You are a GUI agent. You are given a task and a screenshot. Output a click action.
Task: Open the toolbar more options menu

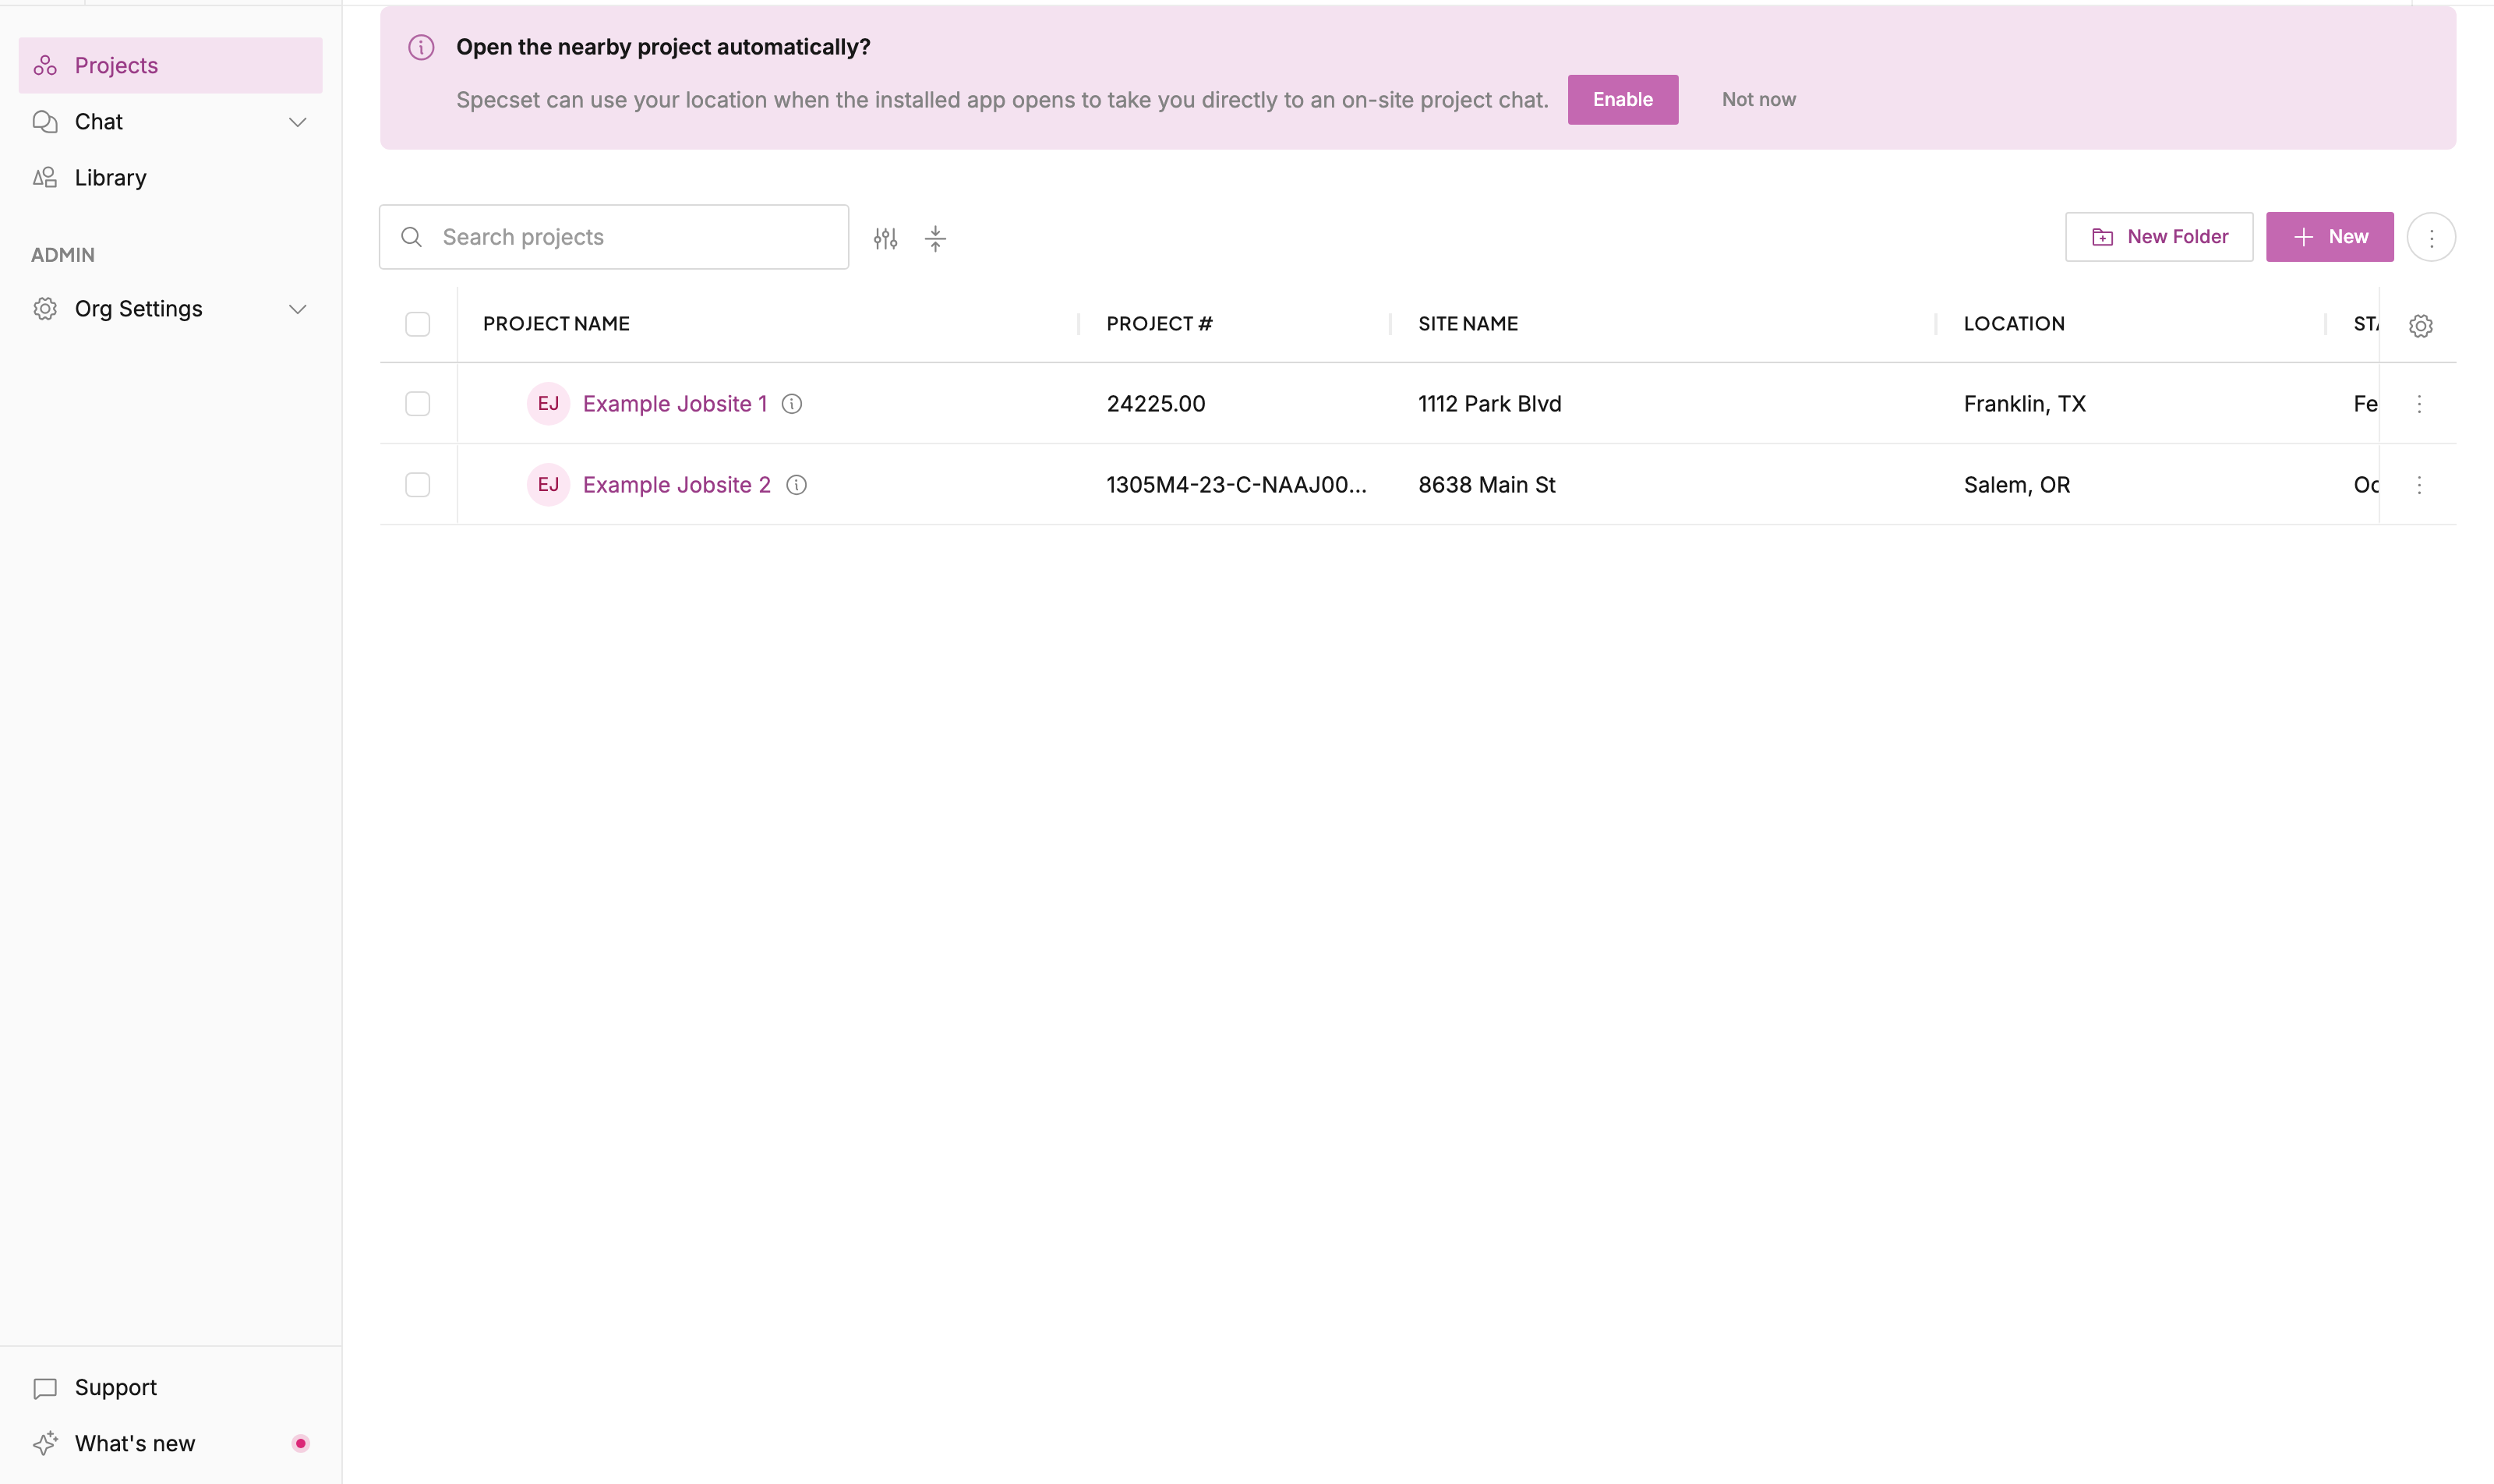tap(2430, 238)
